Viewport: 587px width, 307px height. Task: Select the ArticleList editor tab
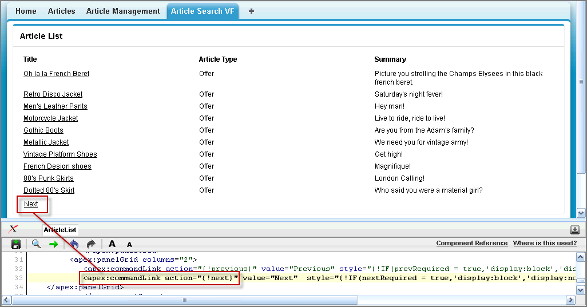60,230
